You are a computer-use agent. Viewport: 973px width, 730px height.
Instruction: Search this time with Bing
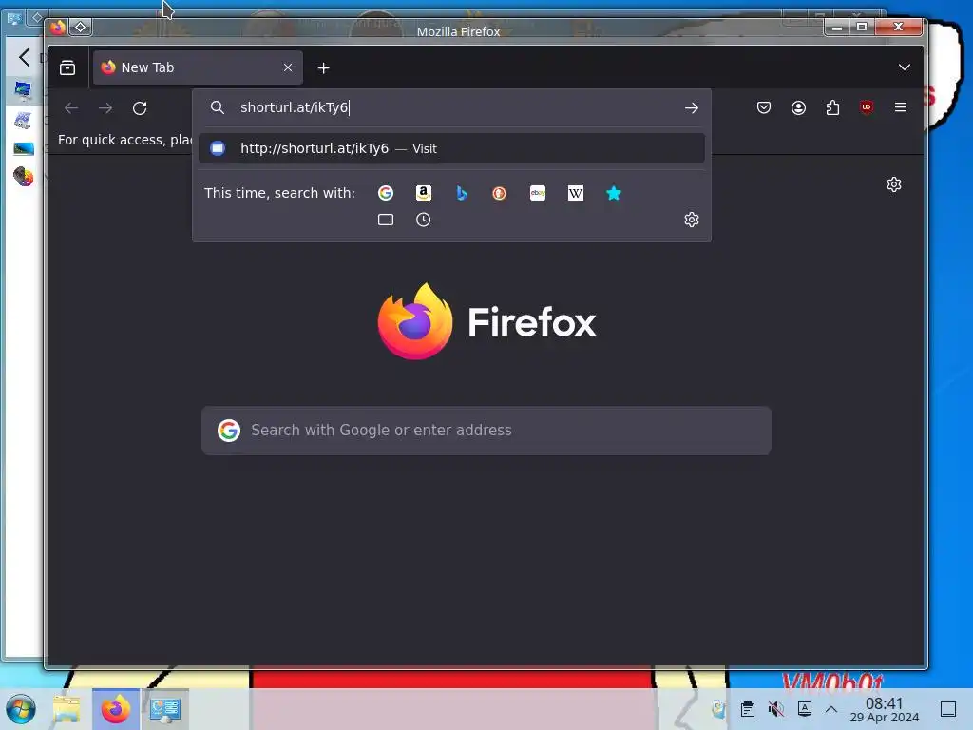(462, 193)
